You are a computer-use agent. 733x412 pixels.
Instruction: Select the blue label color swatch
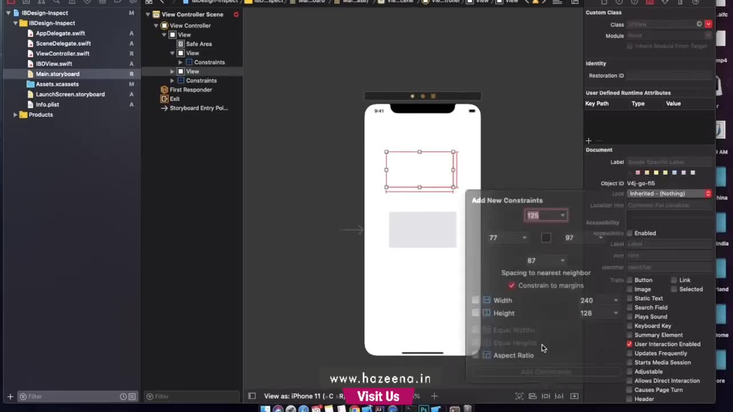coord(675,173)
